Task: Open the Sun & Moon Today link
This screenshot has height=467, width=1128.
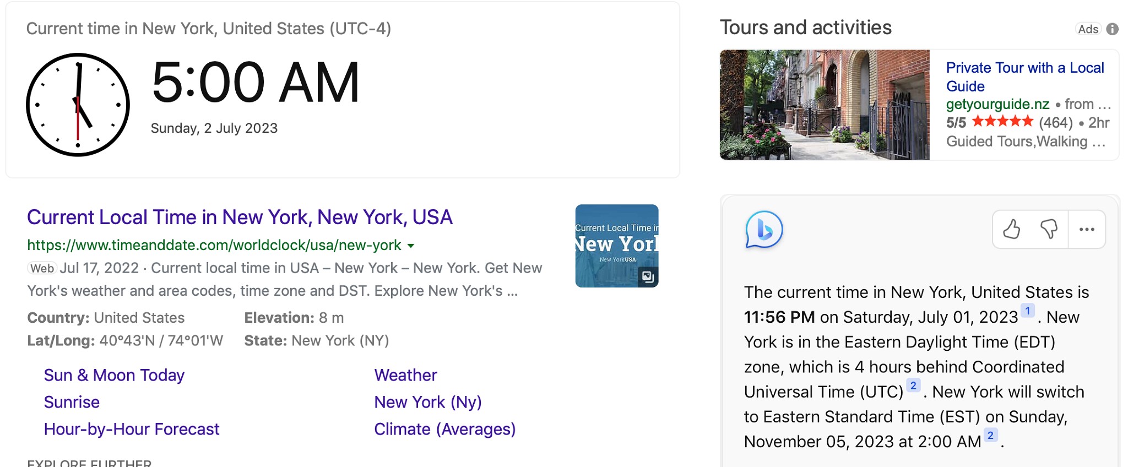Action: (114, 375)
